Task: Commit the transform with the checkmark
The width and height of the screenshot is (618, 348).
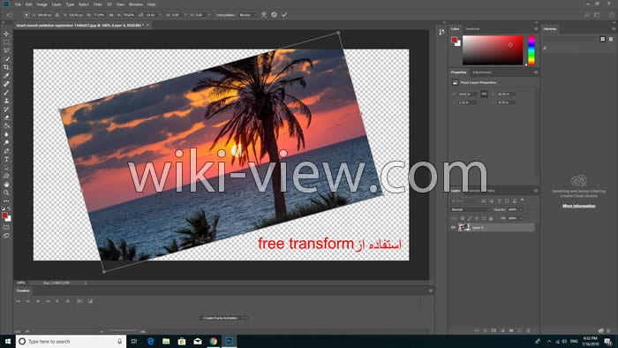Action: click(284, 15)
